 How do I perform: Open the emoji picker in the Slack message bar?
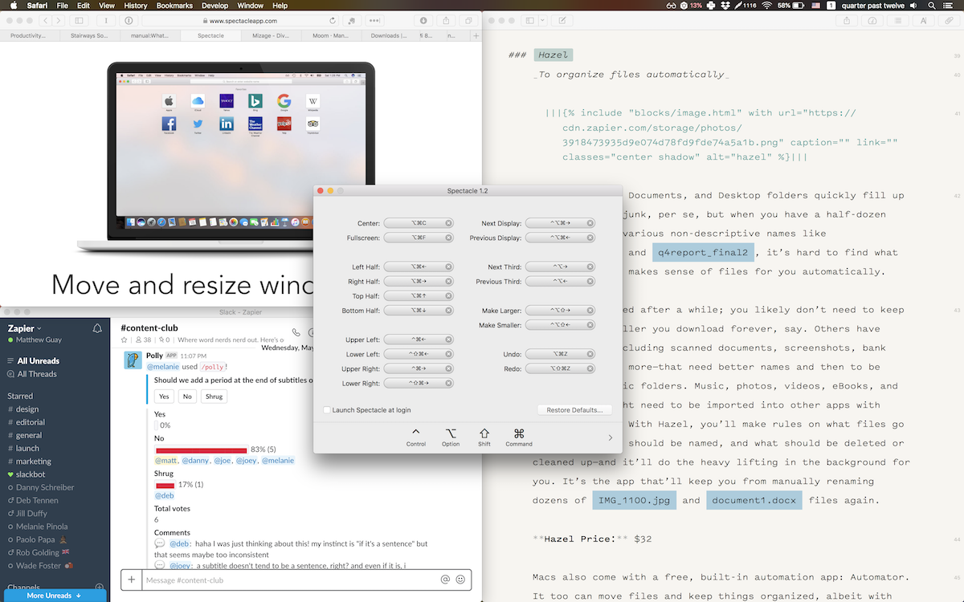(460, 580)
